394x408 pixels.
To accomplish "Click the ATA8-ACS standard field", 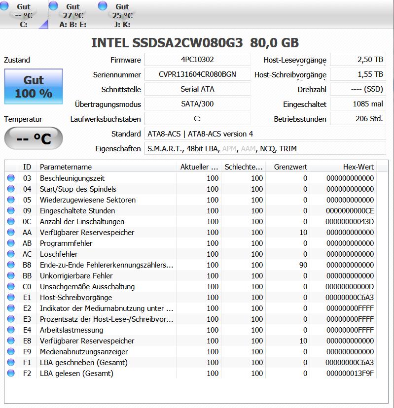I will click(x=265, y=134).
